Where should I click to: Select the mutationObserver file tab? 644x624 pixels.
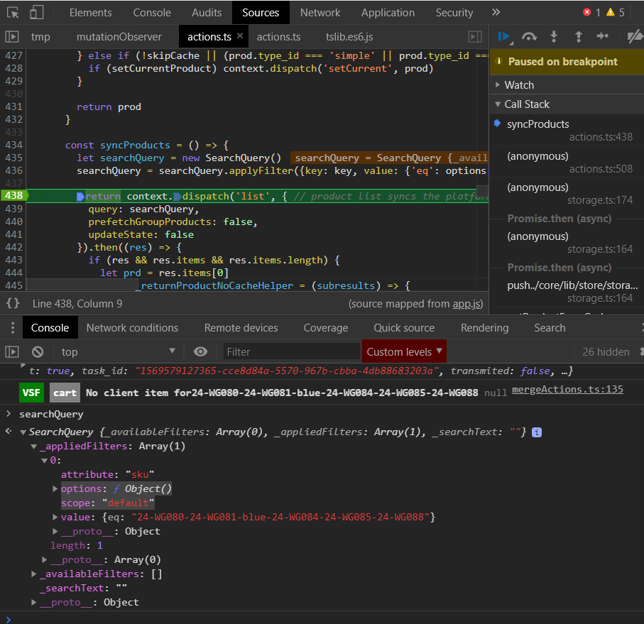pyautogui.click(x=119, y=37)
